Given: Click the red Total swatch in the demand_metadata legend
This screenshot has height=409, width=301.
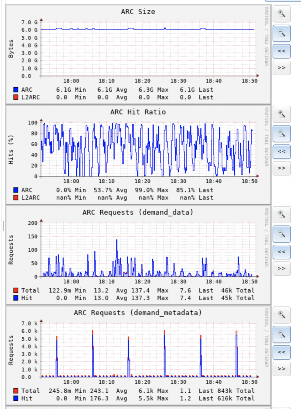Looking at the screenshot, I should click(x=16, y=391).
